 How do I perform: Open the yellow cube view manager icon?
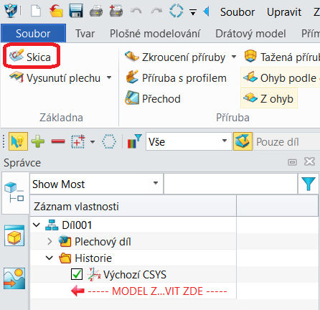click(14, 236)
